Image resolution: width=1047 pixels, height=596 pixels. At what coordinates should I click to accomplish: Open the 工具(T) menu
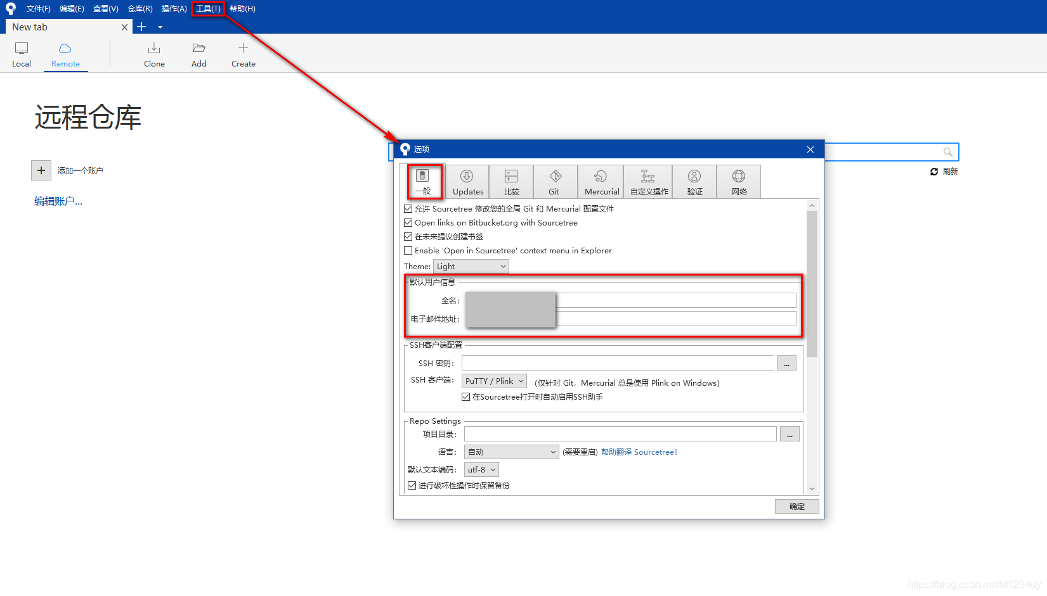click(x=208, y=9)
